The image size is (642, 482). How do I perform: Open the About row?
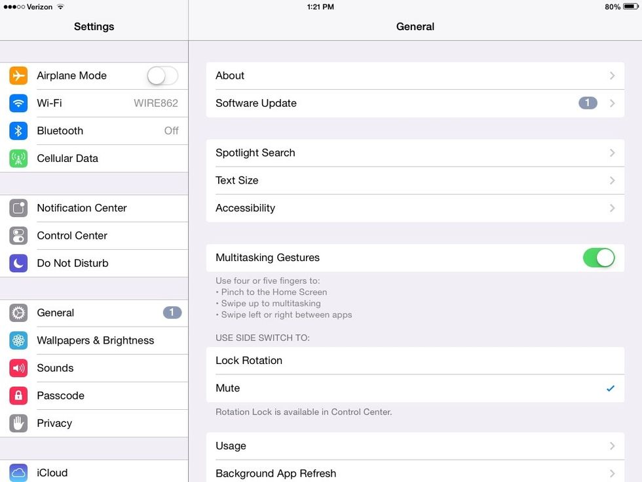click(x=415, y=76)
